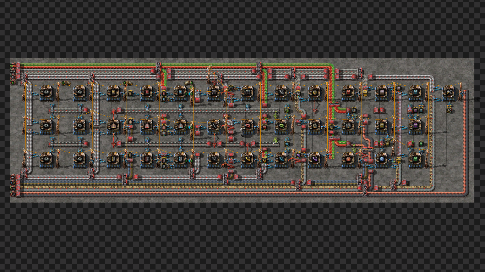Open the red provider chest assembler

pyautogui.click(x=348, y=92)
